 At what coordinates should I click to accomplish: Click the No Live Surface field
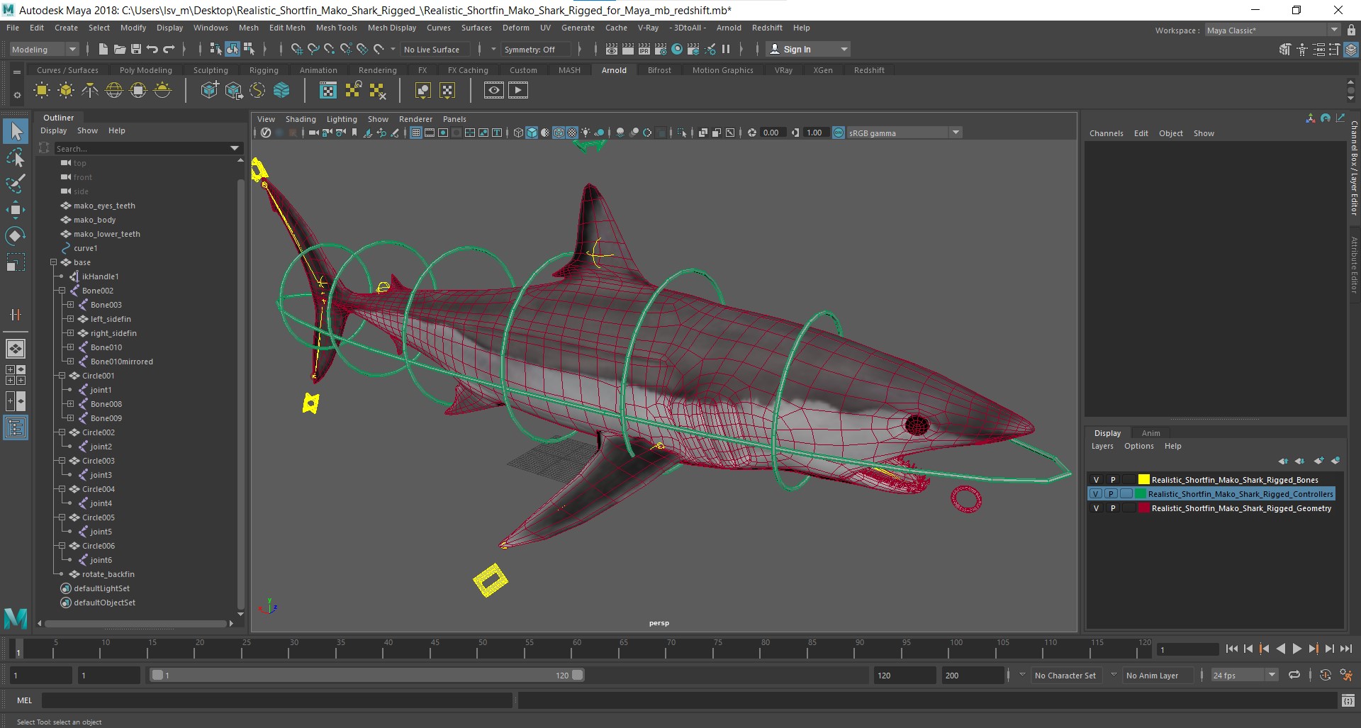[x=436, y=49]
